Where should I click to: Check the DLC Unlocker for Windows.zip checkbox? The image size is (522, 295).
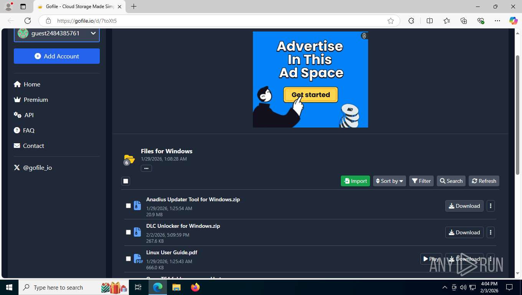(x=128, y=232)
